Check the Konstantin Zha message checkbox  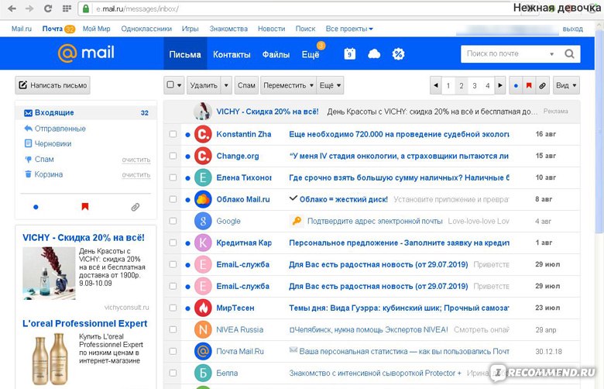tap(173, 134)
